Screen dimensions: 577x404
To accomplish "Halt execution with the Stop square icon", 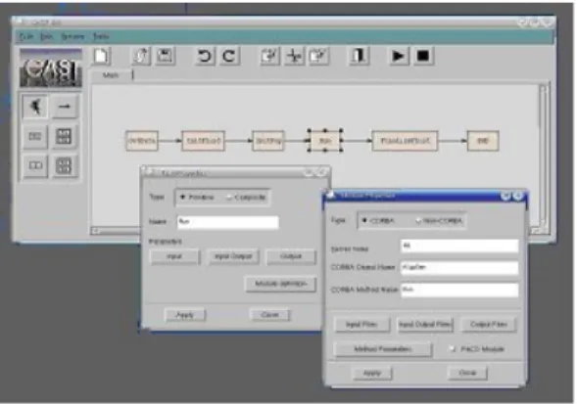I will pyautogui.click(x=423, y=56).
